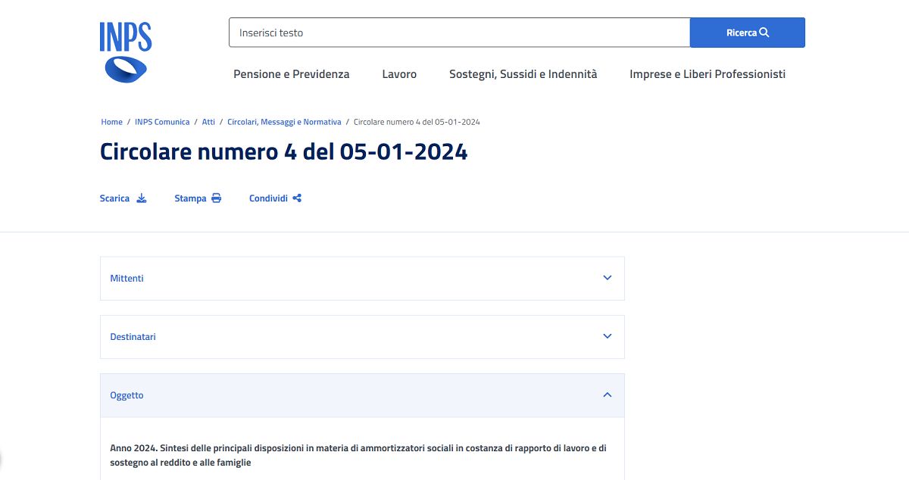
Task: Click the printer icon next to Stampa
Action: [217, 198]
